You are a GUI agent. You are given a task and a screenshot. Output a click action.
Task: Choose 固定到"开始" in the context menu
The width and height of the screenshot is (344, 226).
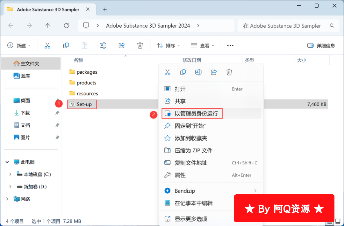[211, 126]
